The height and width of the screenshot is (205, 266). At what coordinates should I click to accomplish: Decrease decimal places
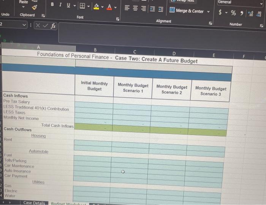pos(259,14)
